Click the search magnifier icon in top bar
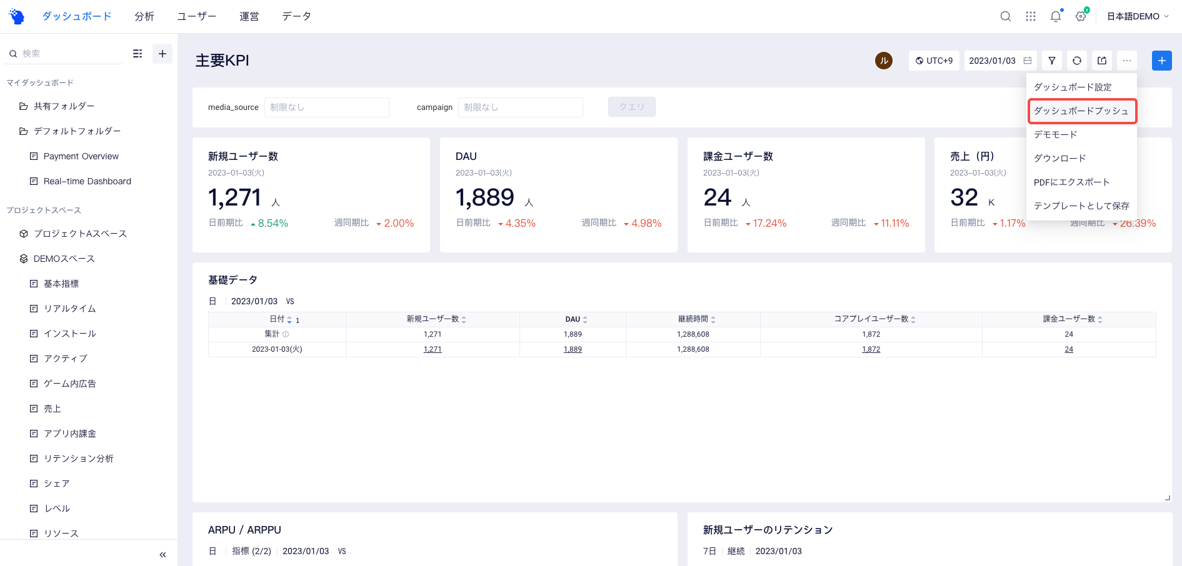1182x566 pixels. [x=1005, y=16]
